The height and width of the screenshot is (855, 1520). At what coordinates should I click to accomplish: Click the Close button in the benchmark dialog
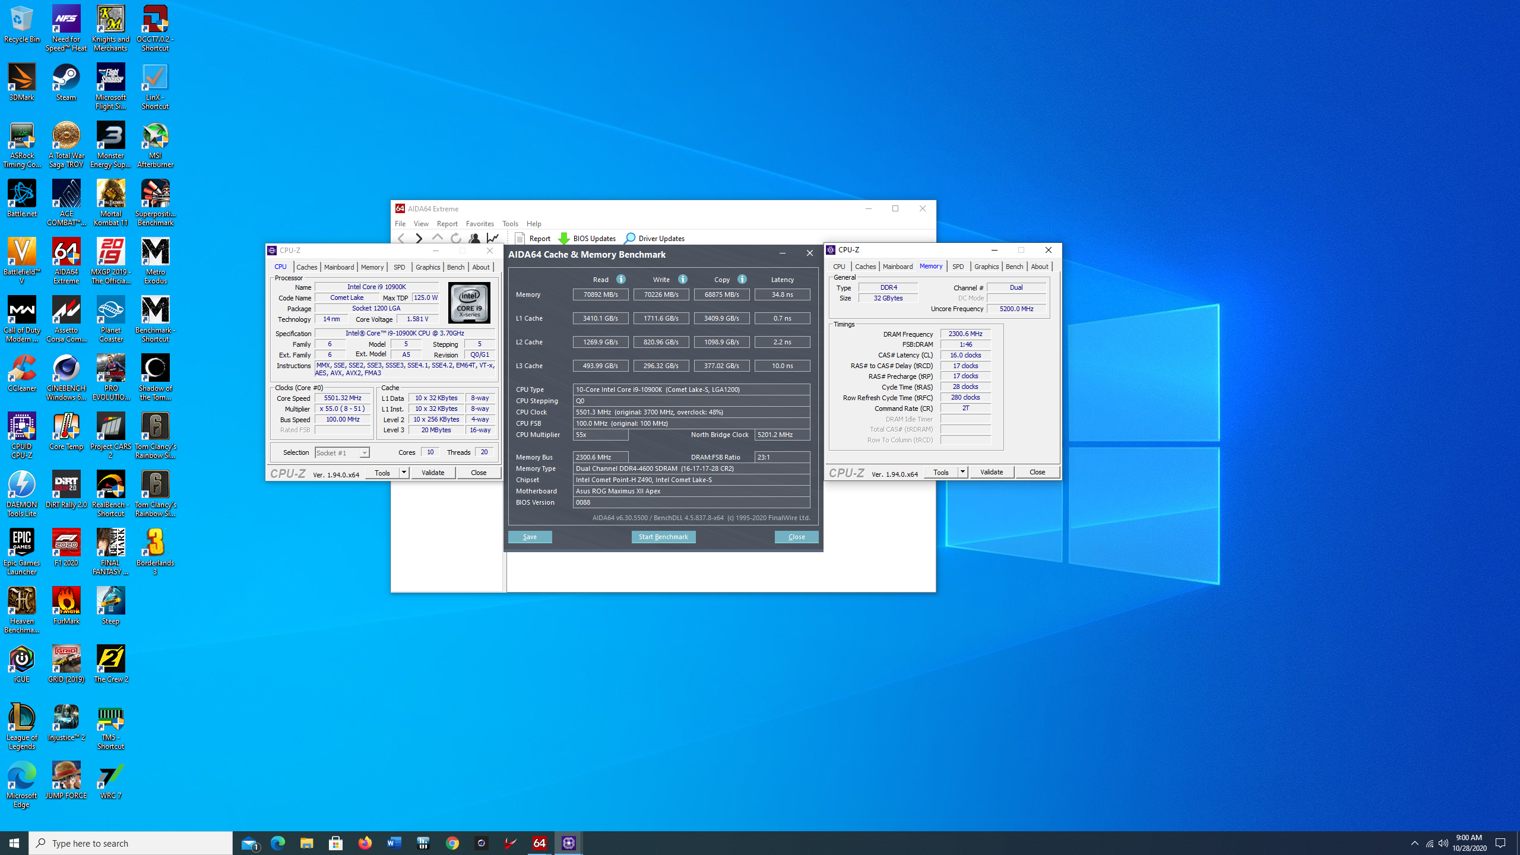pos(796,537)
